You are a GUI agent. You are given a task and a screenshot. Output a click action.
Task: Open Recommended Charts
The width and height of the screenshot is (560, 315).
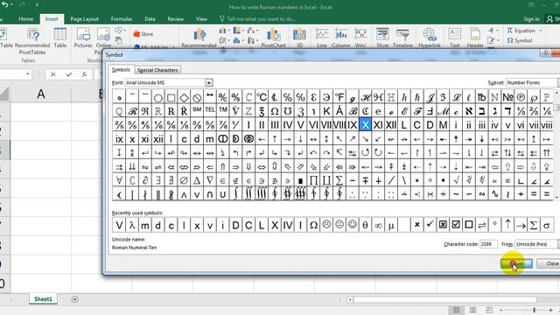(199, 38)
